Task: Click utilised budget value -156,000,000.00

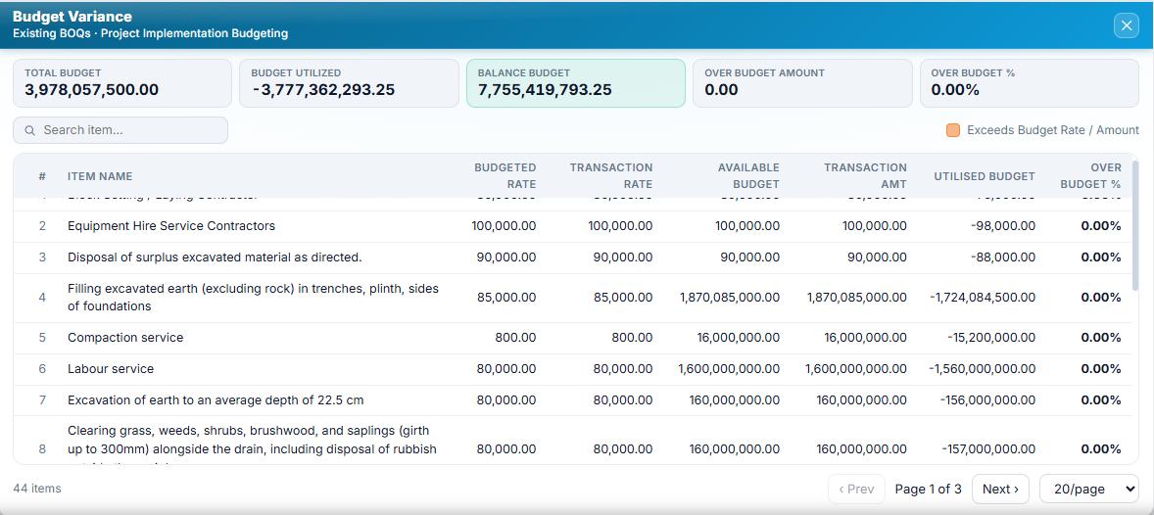Action: coord(987,401)
